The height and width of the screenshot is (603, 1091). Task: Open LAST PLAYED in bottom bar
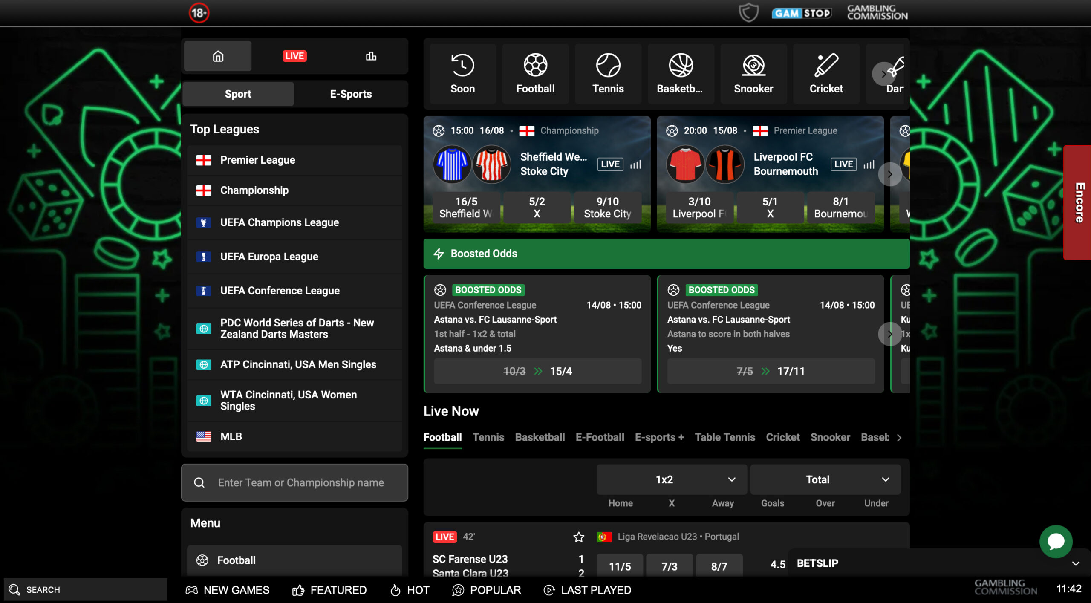[587, 590]
